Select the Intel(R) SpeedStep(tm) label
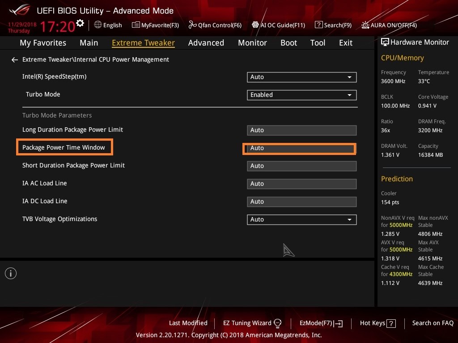Screen dimensions: 458x343 [x=54, y=76]
